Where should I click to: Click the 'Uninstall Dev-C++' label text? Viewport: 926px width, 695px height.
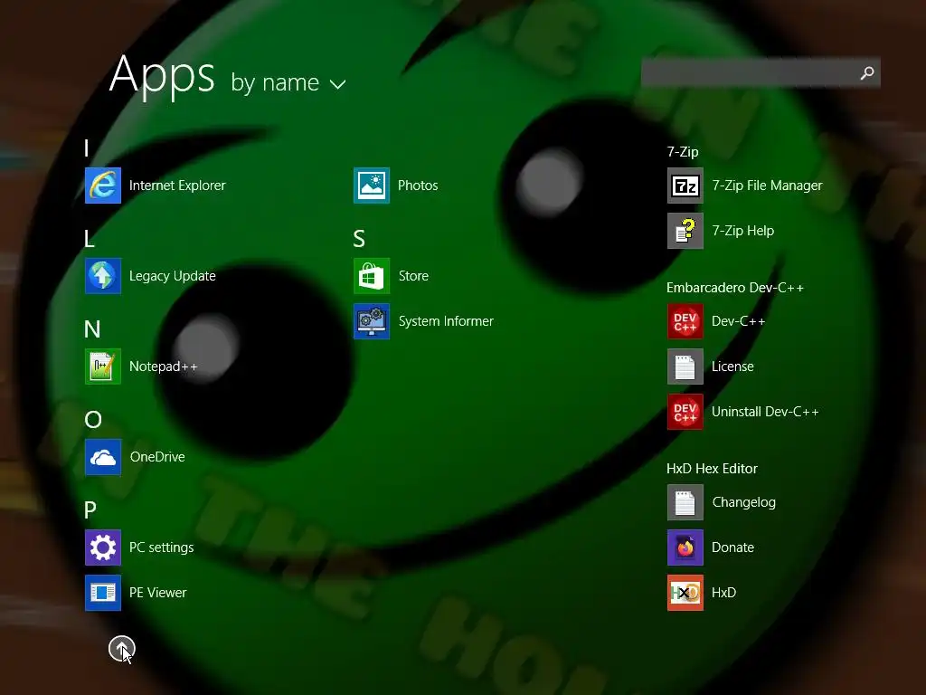point(765,412)
